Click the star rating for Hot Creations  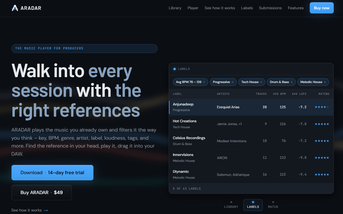point(322,124)
